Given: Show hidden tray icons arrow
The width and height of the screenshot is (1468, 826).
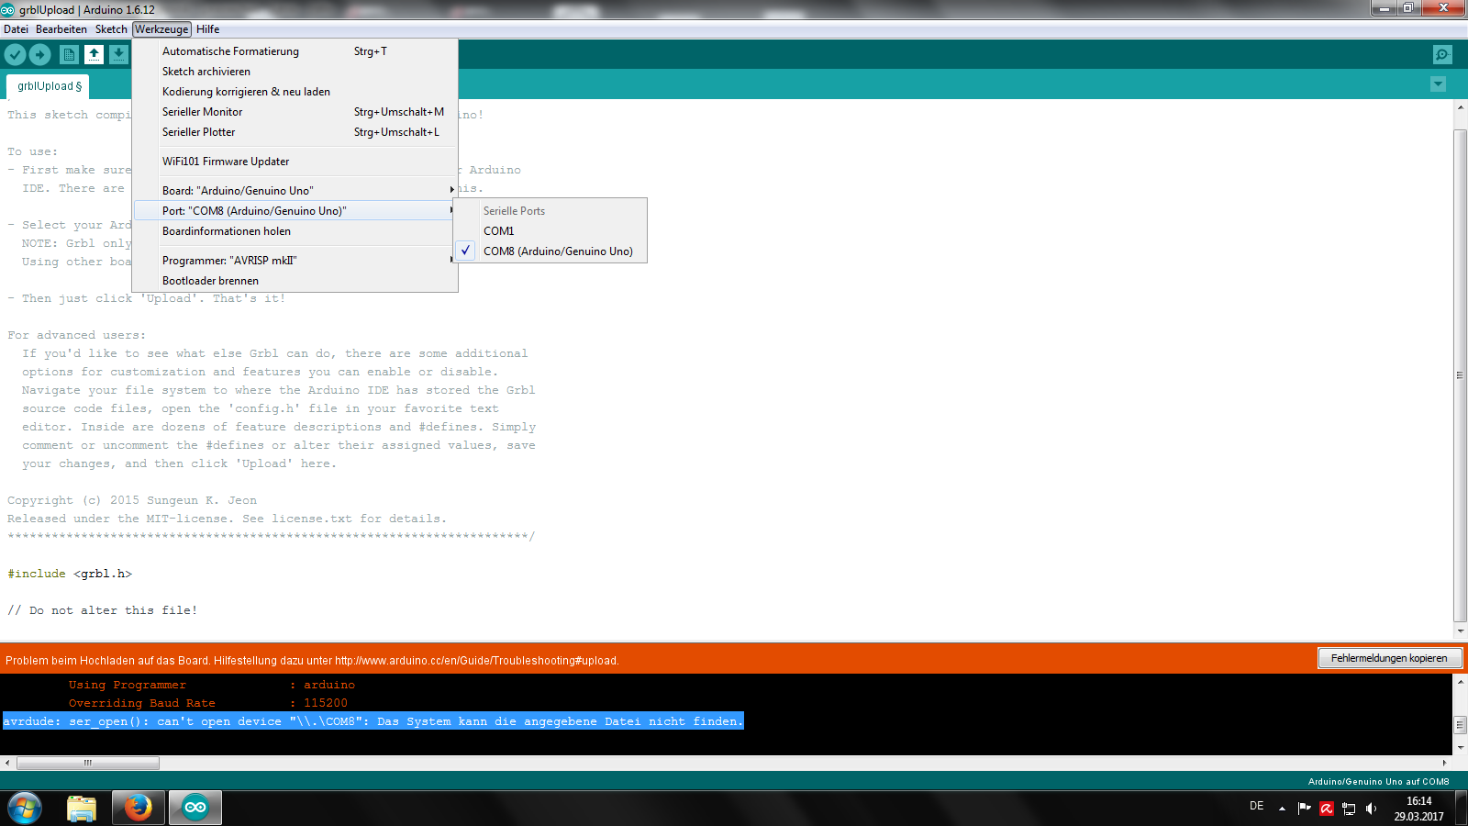Looking at the screenshot, I should click(1282, 809).
